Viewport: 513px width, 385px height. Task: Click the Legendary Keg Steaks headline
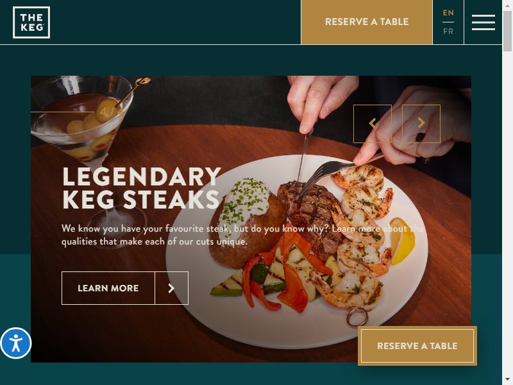pos(141,188)
